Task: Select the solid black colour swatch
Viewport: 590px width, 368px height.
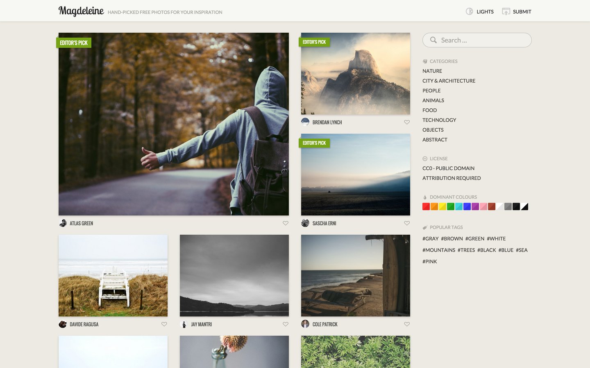Action: click(516, 206)
